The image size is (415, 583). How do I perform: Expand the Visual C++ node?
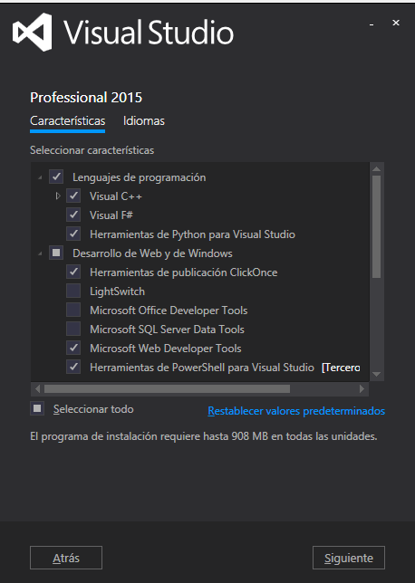(58, 196)
